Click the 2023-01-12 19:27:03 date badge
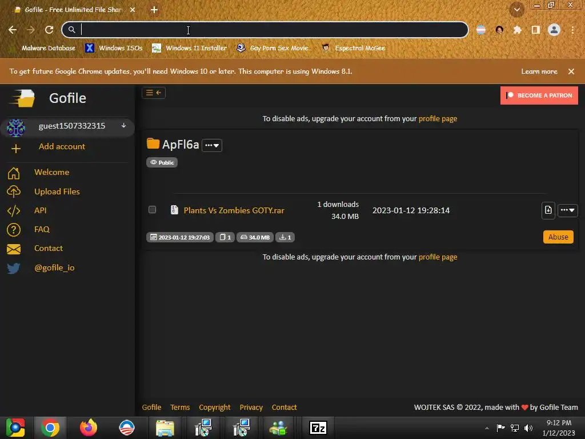The height and width of the screenshot is (439, 585). pos(180,237)
